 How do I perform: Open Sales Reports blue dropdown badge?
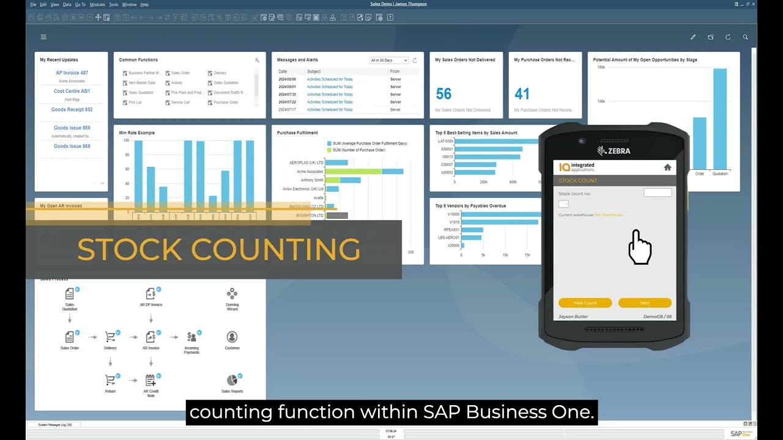240,376
